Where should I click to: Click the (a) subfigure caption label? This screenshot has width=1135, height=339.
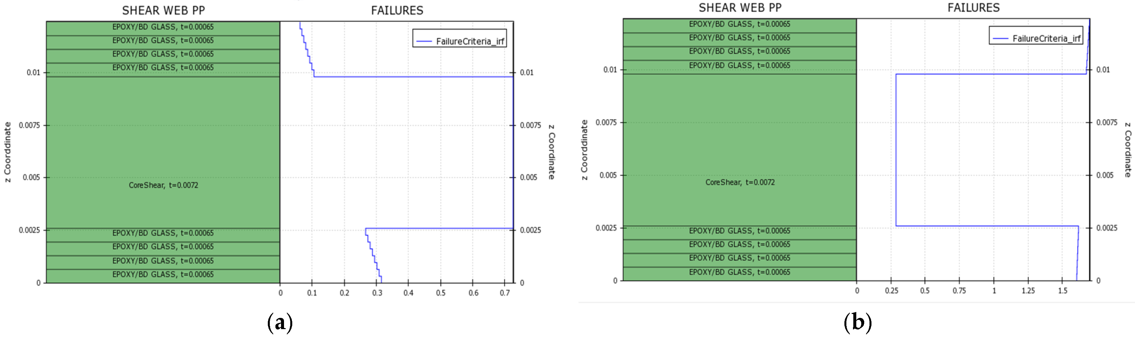pyautogui.click(x=280, y=323)
